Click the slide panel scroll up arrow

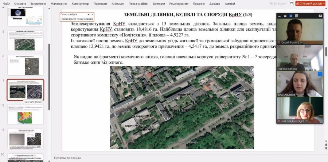(49, 9)
